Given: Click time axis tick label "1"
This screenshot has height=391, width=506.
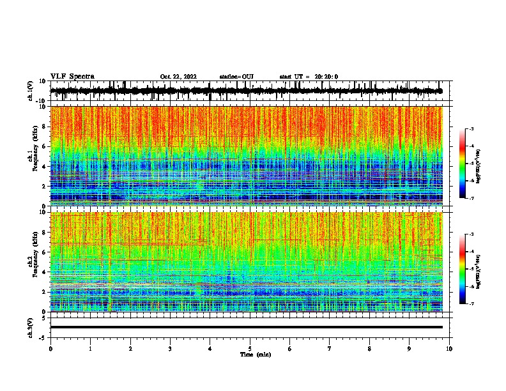Looking at the screenshot, I should coord(90,349).
